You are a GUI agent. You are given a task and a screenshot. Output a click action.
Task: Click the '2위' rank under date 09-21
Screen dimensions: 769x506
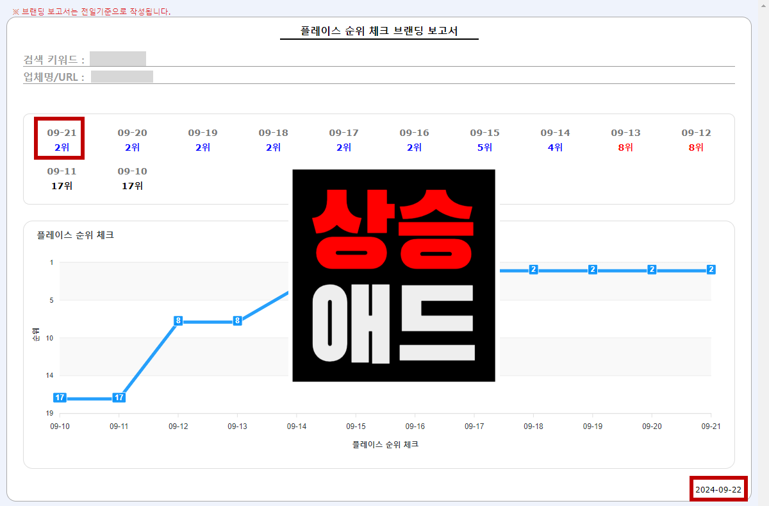tap(62, 148)
